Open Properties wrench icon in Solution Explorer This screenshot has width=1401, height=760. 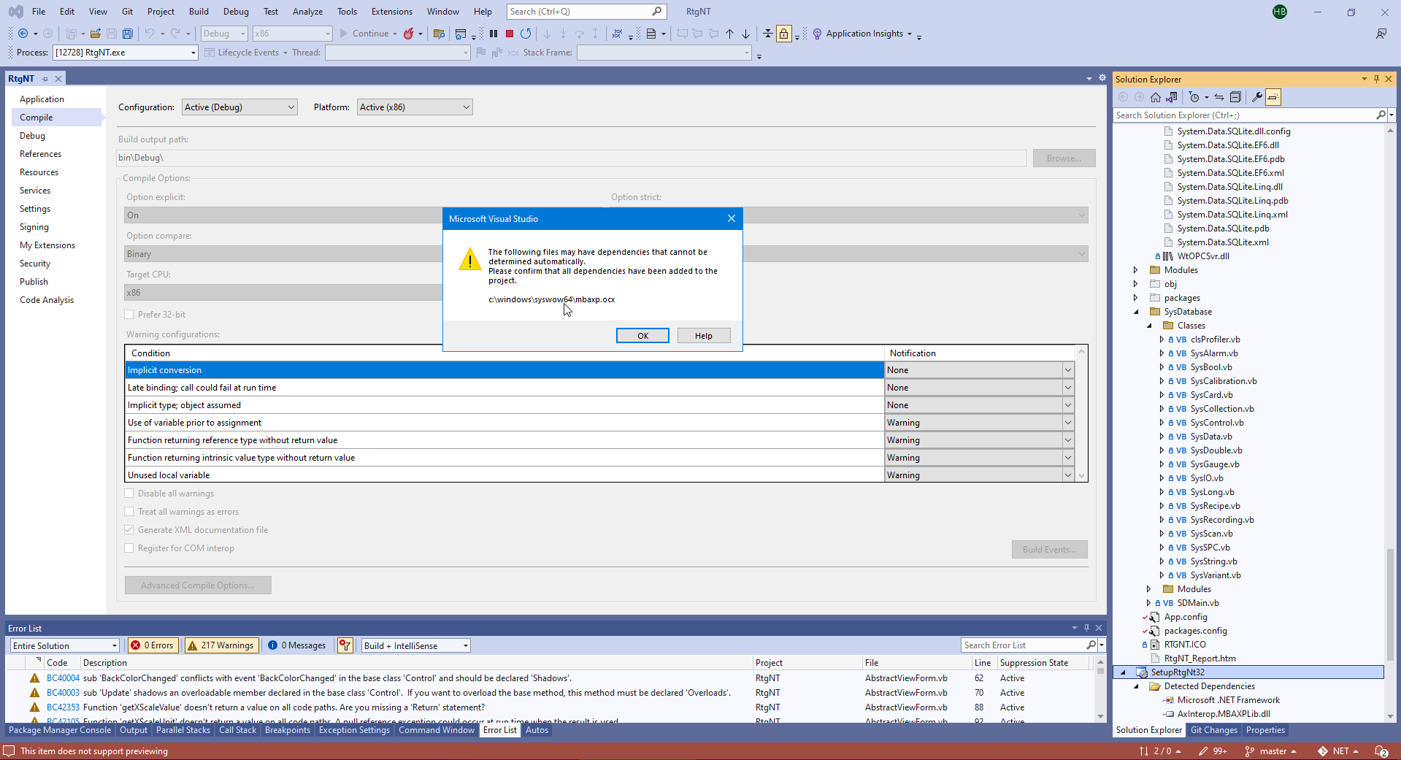click(1257, 97)
